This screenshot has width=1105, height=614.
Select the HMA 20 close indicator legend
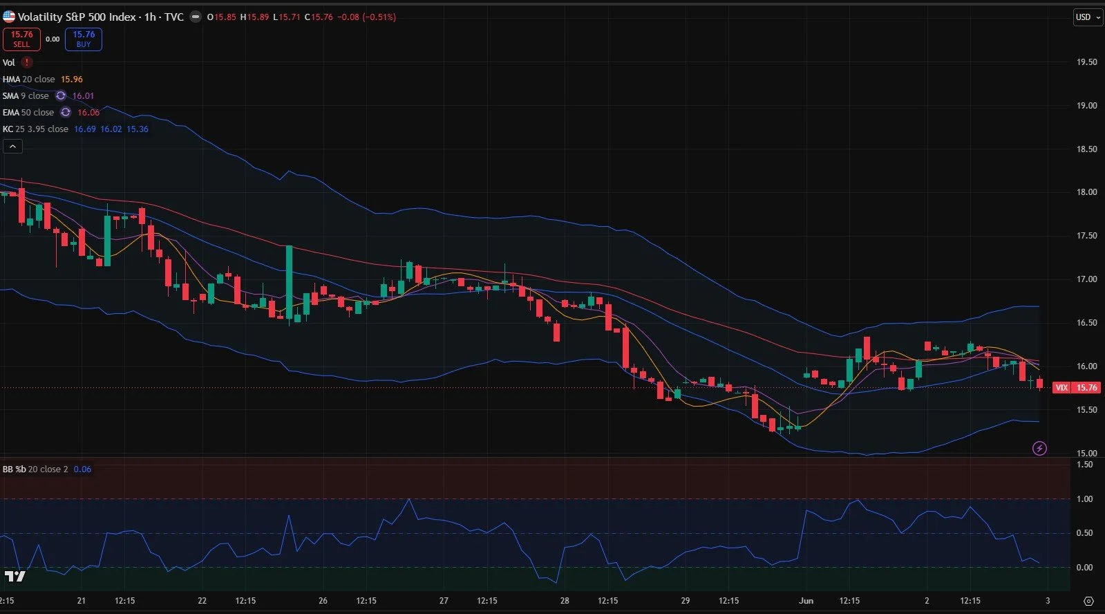[28, 80]
